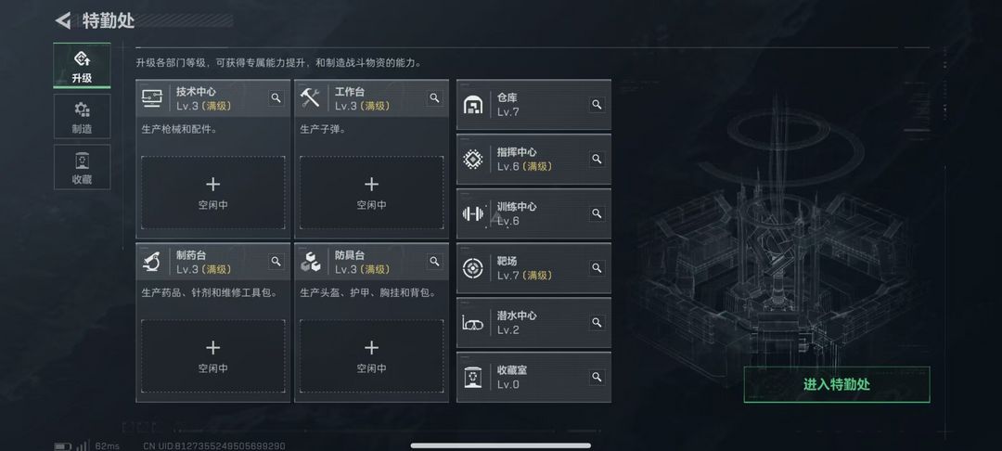Click the 训练中心 dumbbell icon

(473, 214)
